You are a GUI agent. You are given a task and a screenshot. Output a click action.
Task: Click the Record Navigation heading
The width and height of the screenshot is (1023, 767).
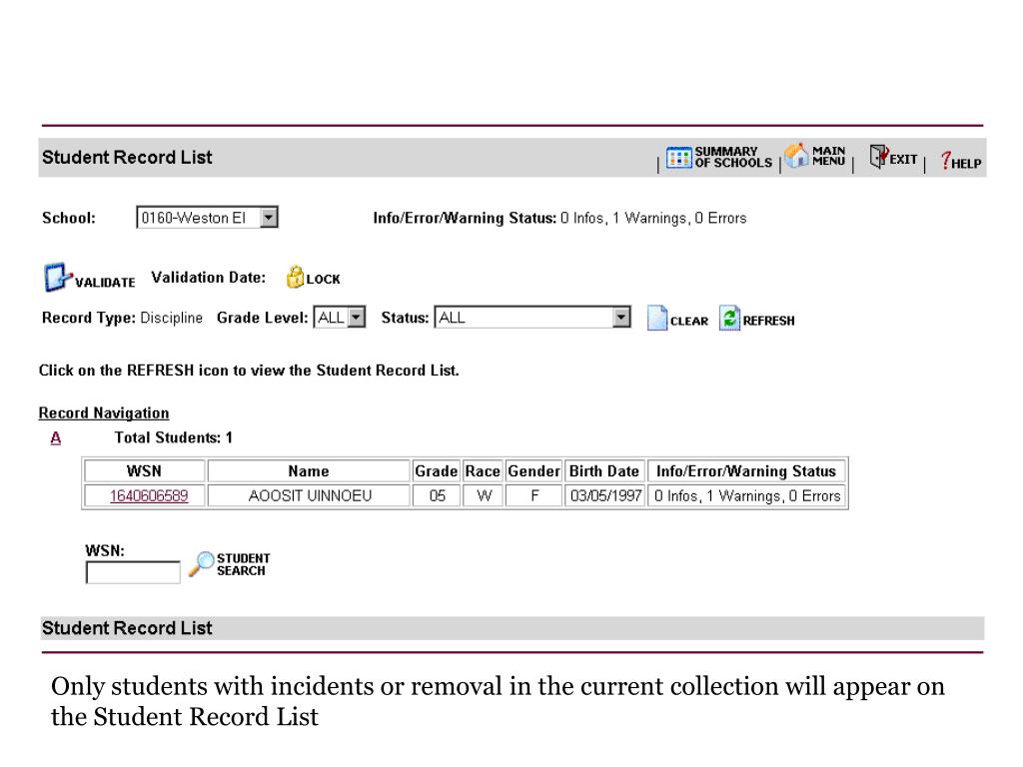click(x=104, y=412)
